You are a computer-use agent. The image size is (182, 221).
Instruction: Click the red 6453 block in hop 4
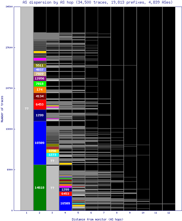65,194
